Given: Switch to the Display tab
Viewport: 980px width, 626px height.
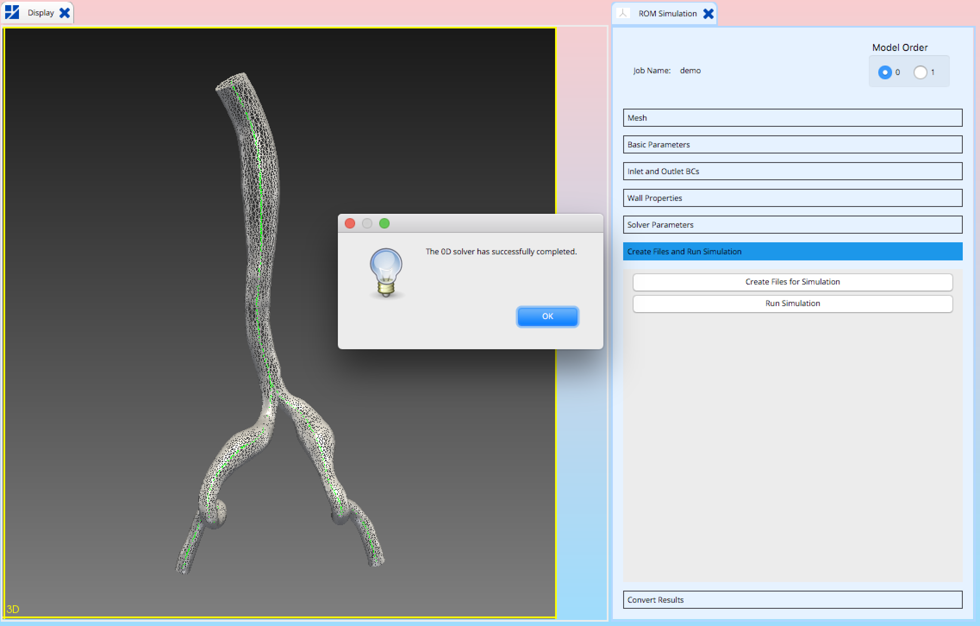Looking at the screenshot, I should (x=41, y=13).
